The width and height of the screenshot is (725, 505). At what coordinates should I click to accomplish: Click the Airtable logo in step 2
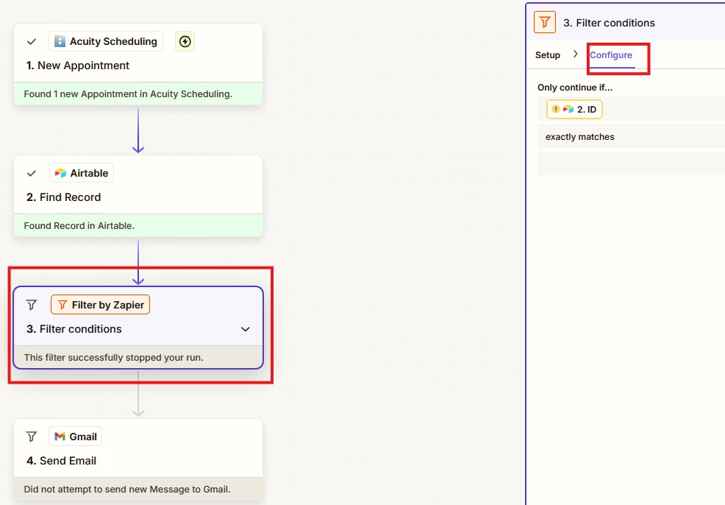tap(60, 173)
